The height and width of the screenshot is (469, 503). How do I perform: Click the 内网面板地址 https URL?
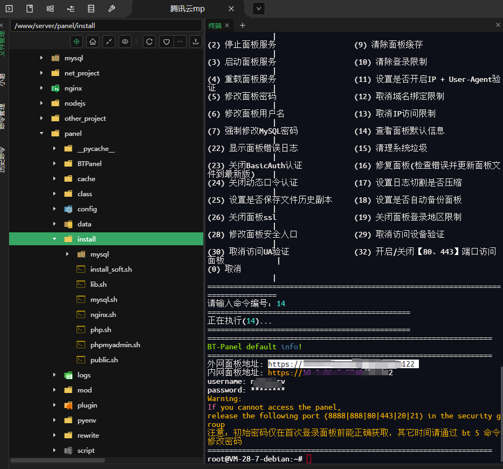(x=330, y=373)
